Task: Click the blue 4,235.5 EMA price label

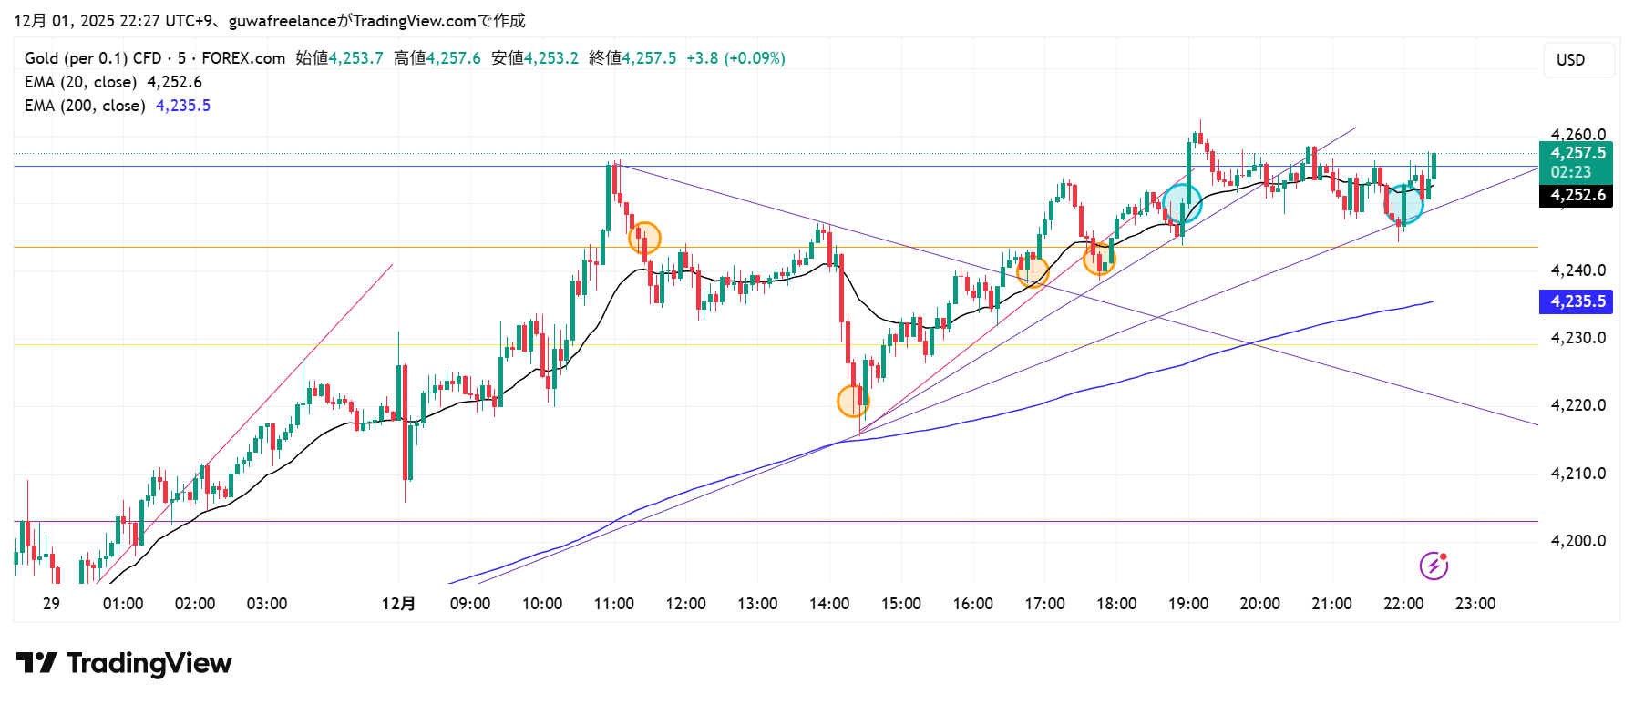Action: coord(1577,301)
